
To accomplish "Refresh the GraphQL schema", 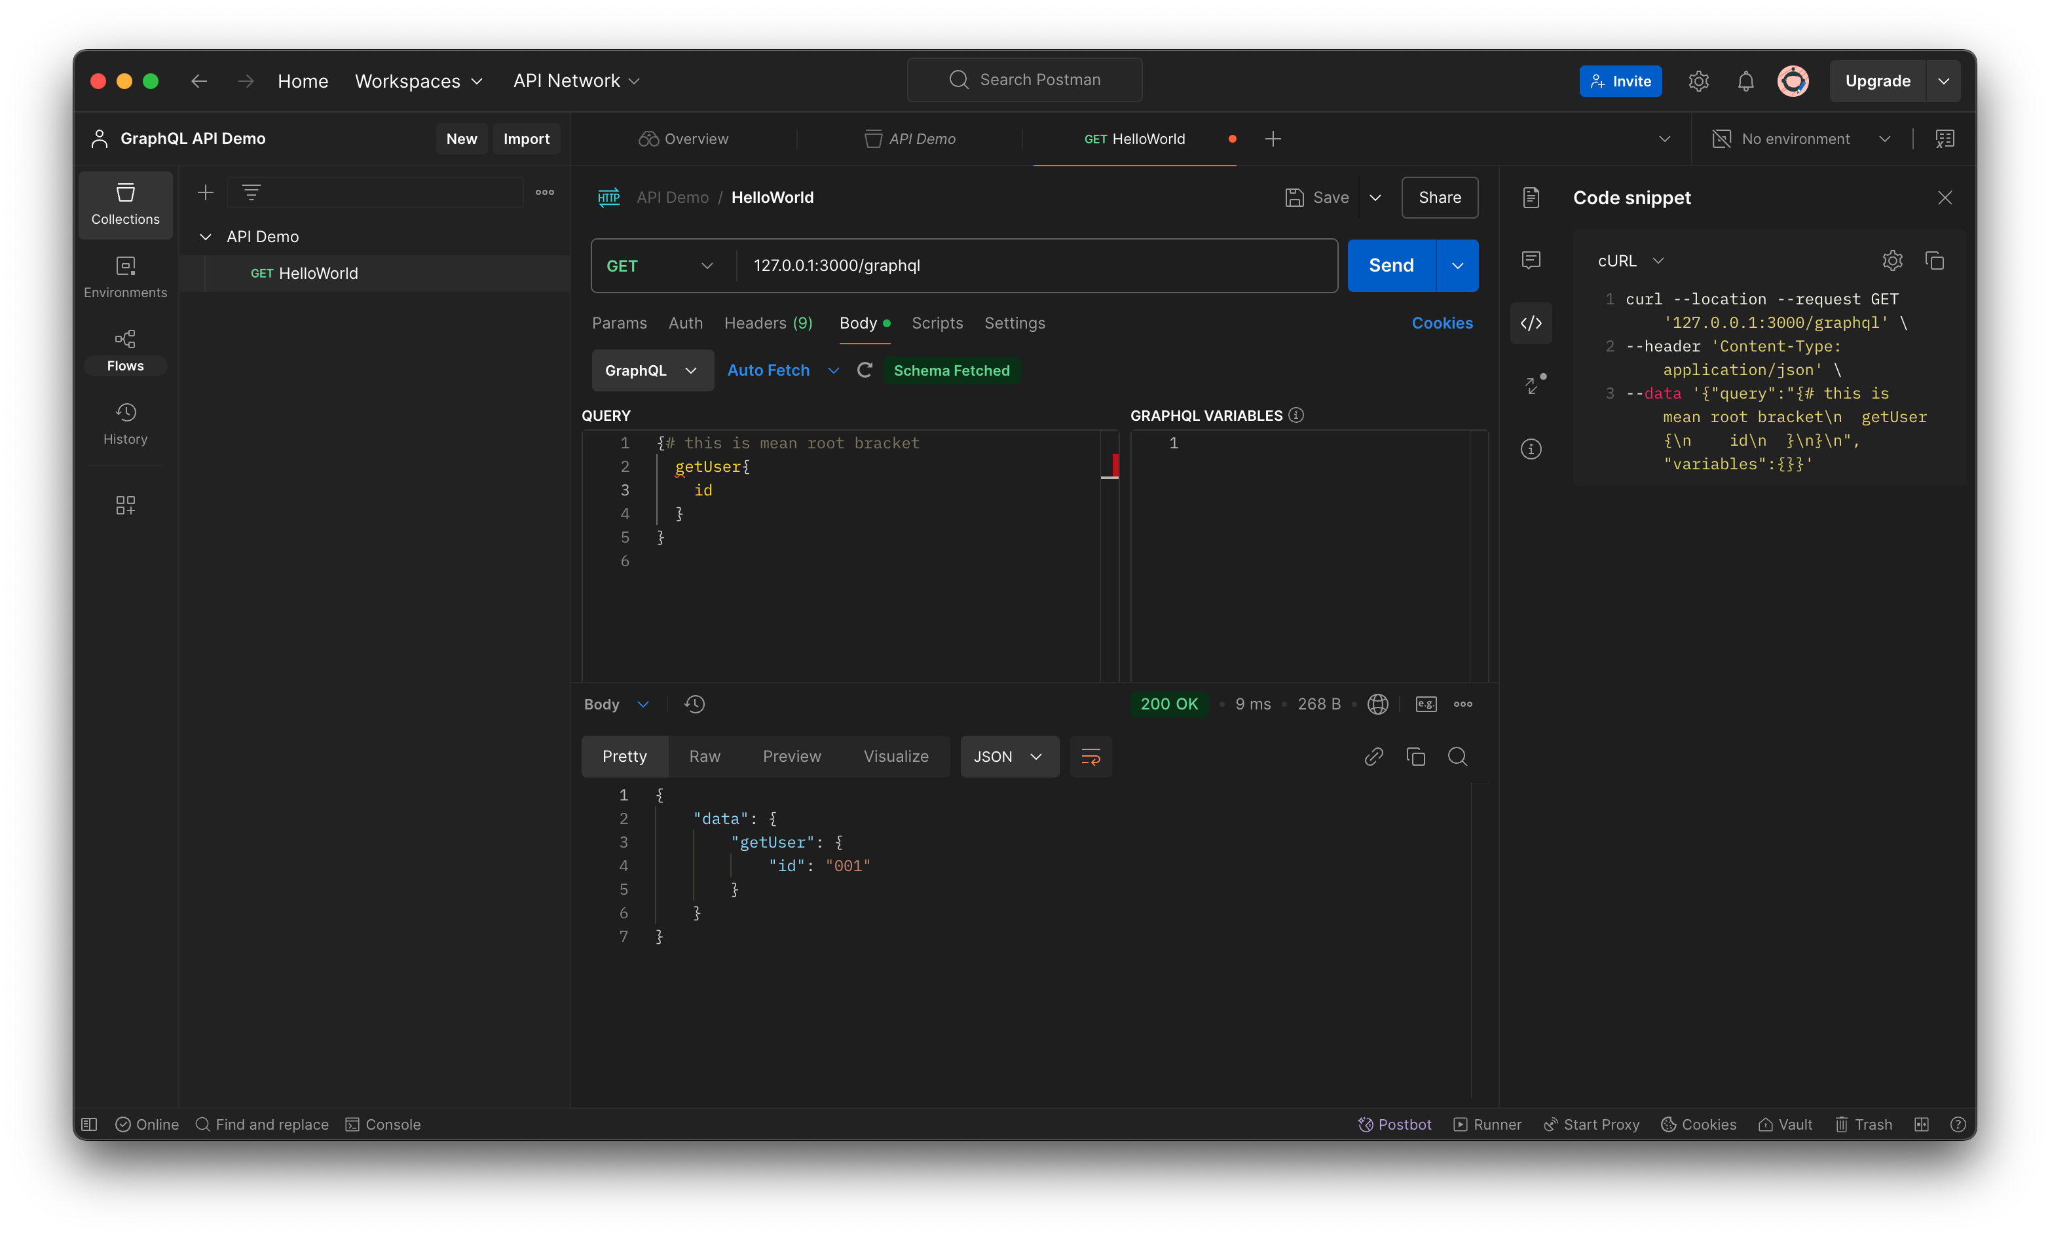I will coord(864,370).
